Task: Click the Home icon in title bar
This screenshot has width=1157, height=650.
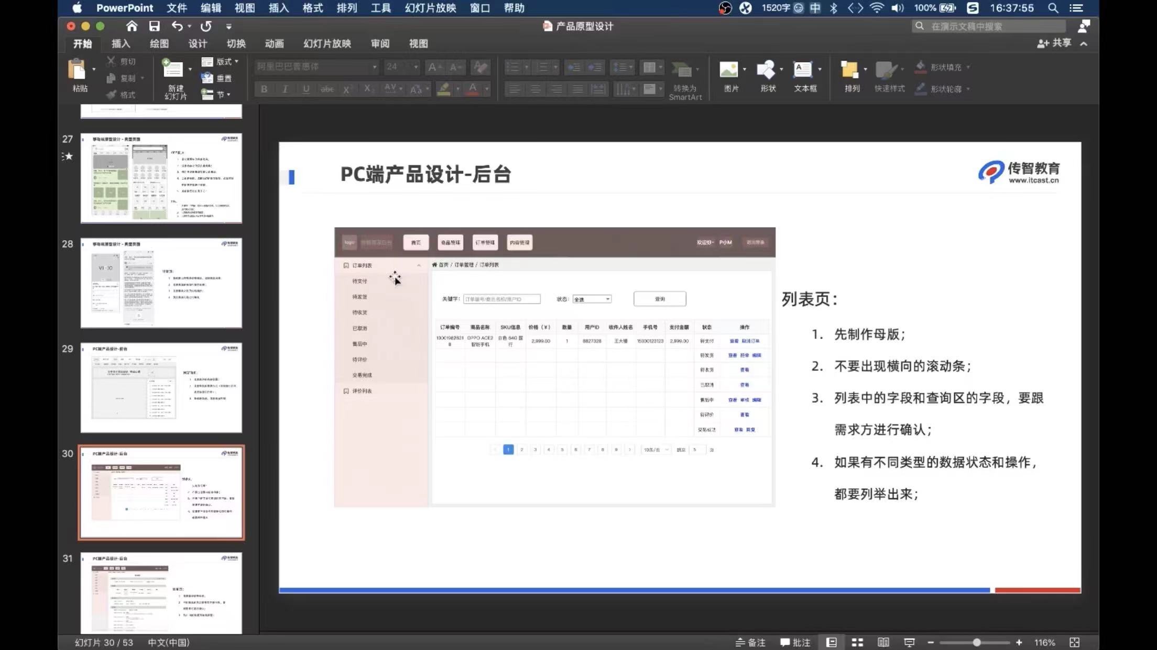Action: pos(132,26)
